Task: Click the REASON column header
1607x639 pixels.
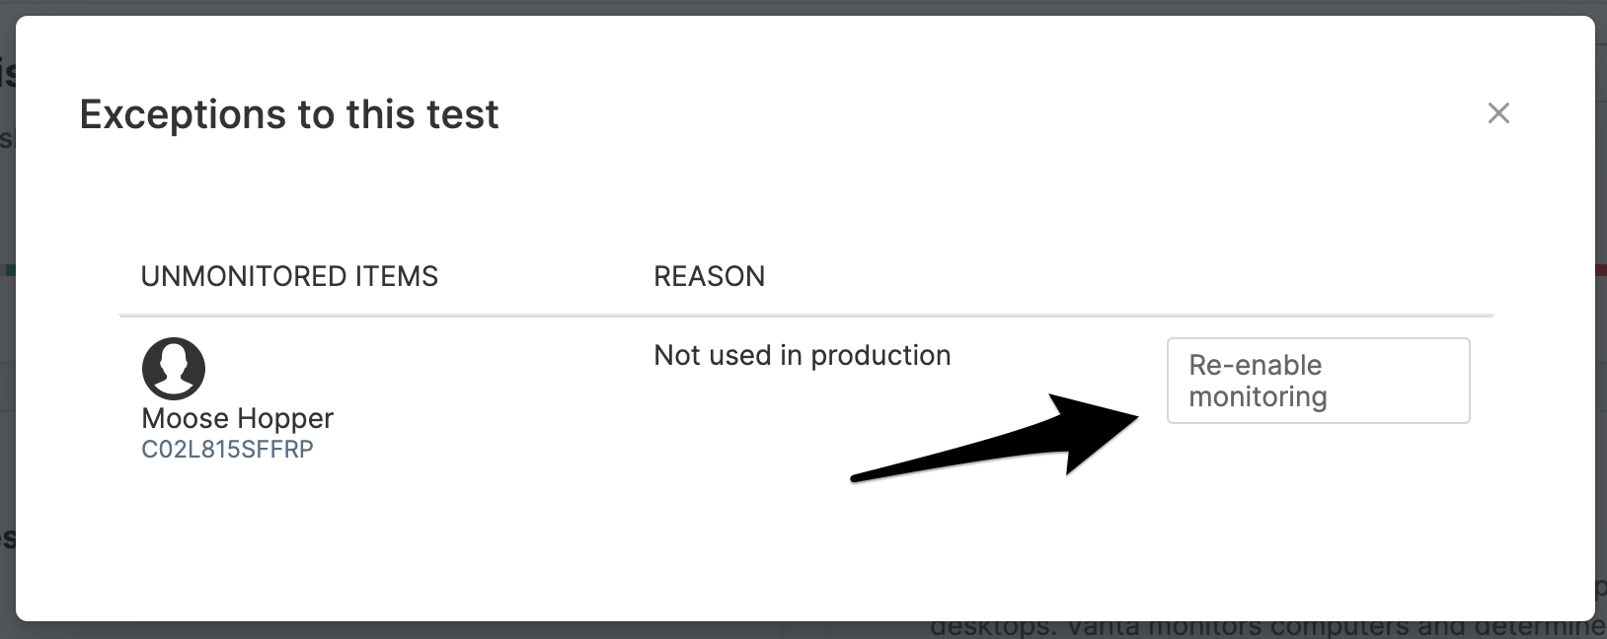Action: (709, 276)
